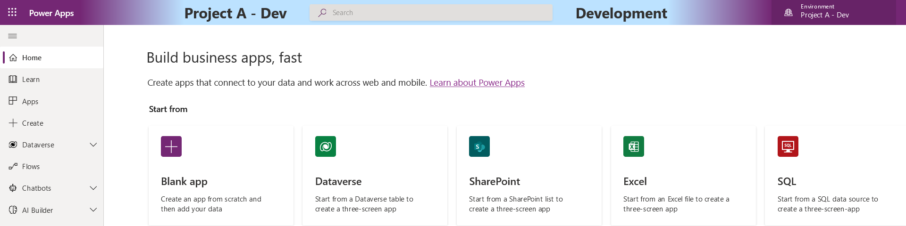Collapse the left navigation hamburger menu
Image resolution: width=906 pixels, height=226 pixels.
(13, 36)
